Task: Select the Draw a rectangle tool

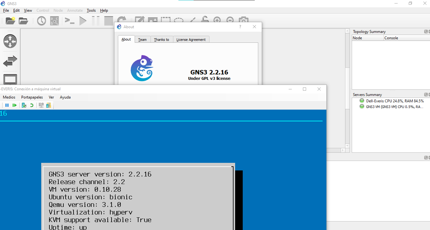Action: coord(166,20)
